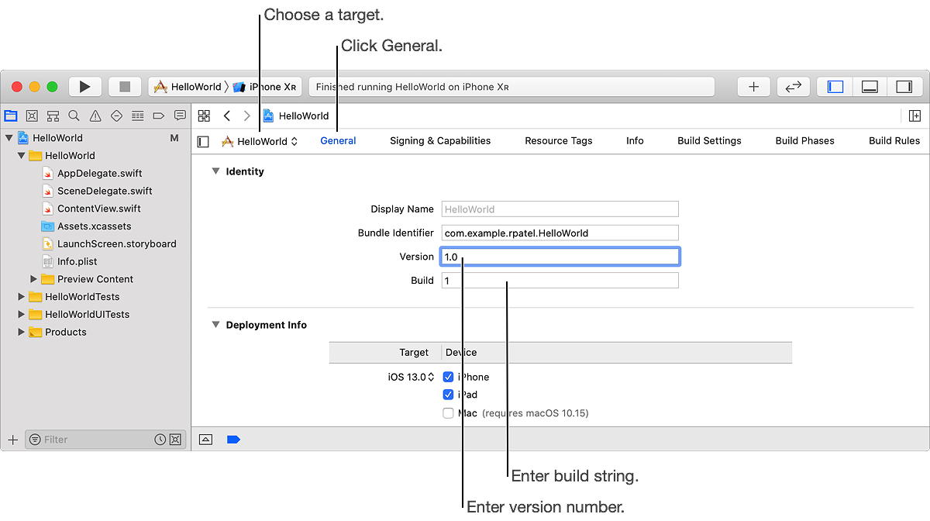The height and width of the screenshot is (521, 930).
Task: Show the Source Control navigator
Action: 32,116
